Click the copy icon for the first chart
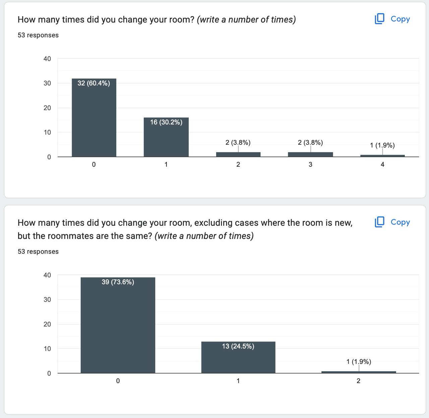Viewport: 429px width, 418px height. [379, 19]
